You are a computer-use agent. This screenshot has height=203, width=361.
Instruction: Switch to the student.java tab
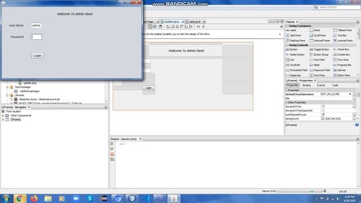click(171, 21)
